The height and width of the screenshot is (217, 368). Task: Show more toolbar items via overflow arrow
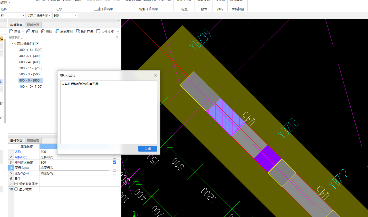[118, 31]
